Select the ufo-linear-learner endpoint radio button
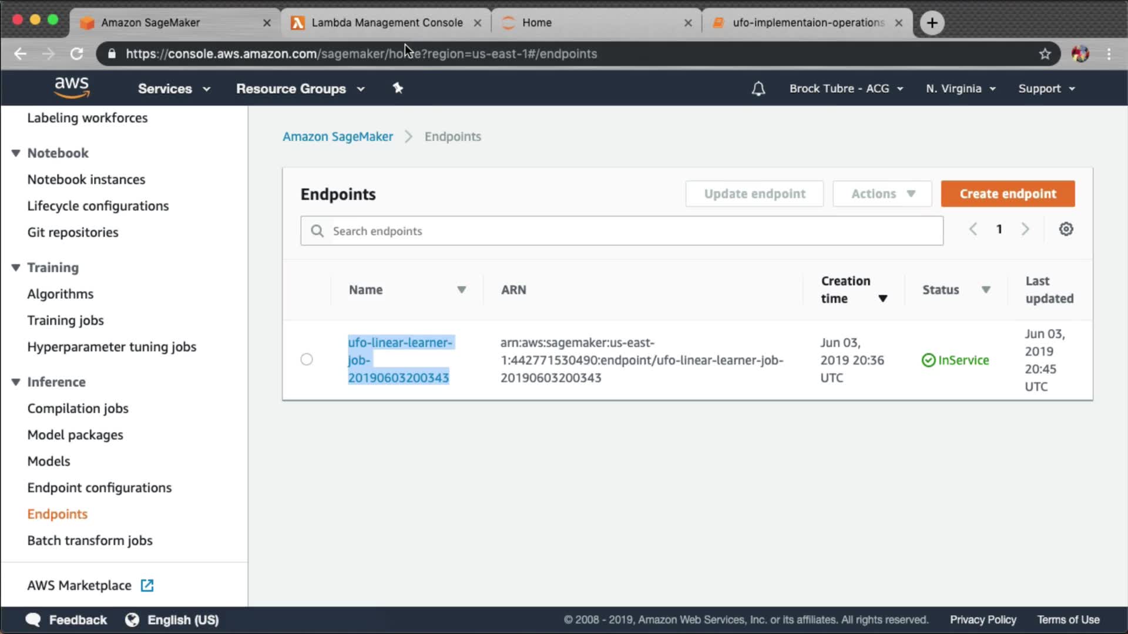The height and width of the screenshot is (634, 1128). pos(307,359)
